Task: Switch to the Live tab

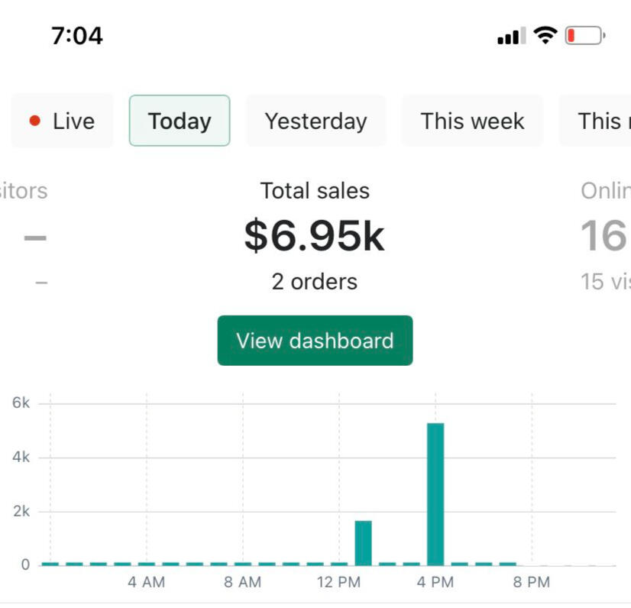Action: [63, 121]
